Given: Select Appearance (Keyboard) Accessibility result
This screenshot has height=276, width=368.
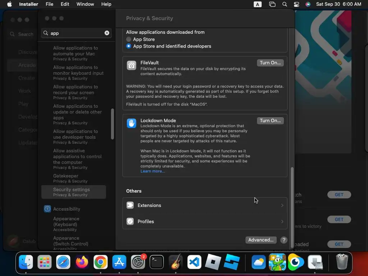Looking at the screenshot, I should (74, 224).
